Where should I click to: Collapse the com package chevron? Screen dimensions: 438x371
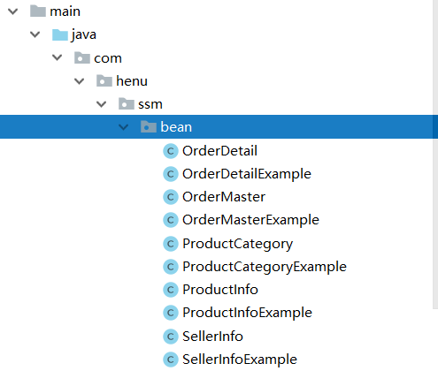(x=58, y=57)
